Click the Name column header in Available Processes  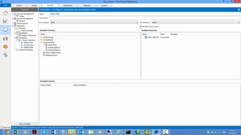click(43, 34)
